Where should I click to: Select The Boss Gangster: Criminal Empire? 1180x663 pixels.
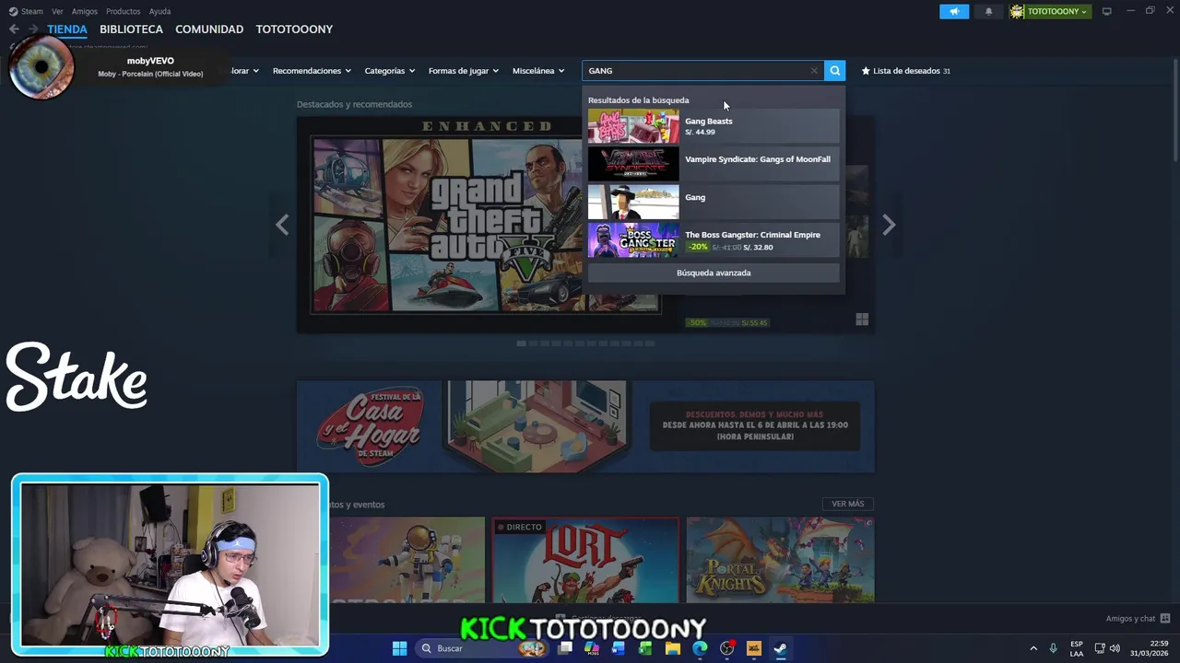pos(714,240)
